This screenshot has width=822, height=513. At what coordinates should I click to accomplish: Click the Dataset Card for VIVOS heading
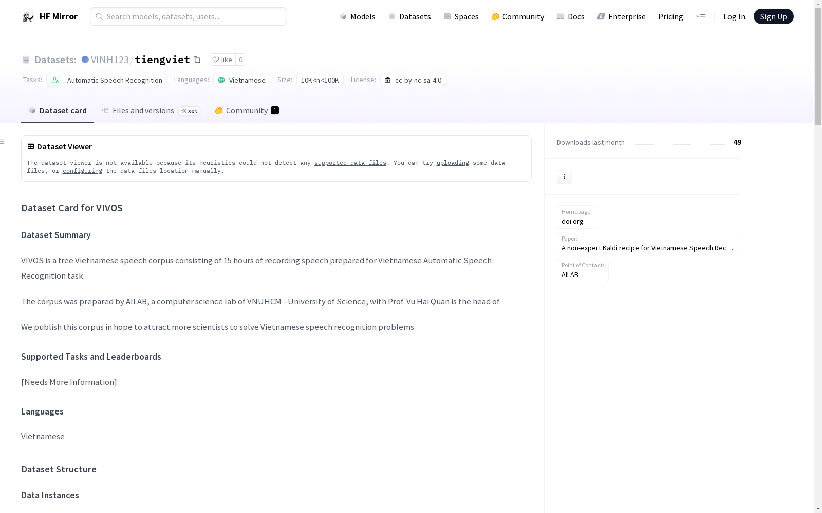pos(72,208)
